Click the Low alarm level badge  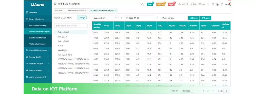[x=150, y=4]
